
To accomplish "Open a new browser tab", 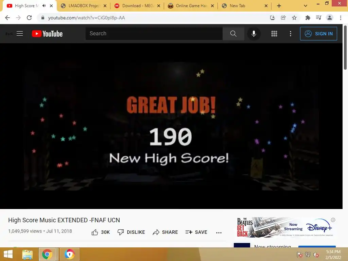I will pos(279,6).
